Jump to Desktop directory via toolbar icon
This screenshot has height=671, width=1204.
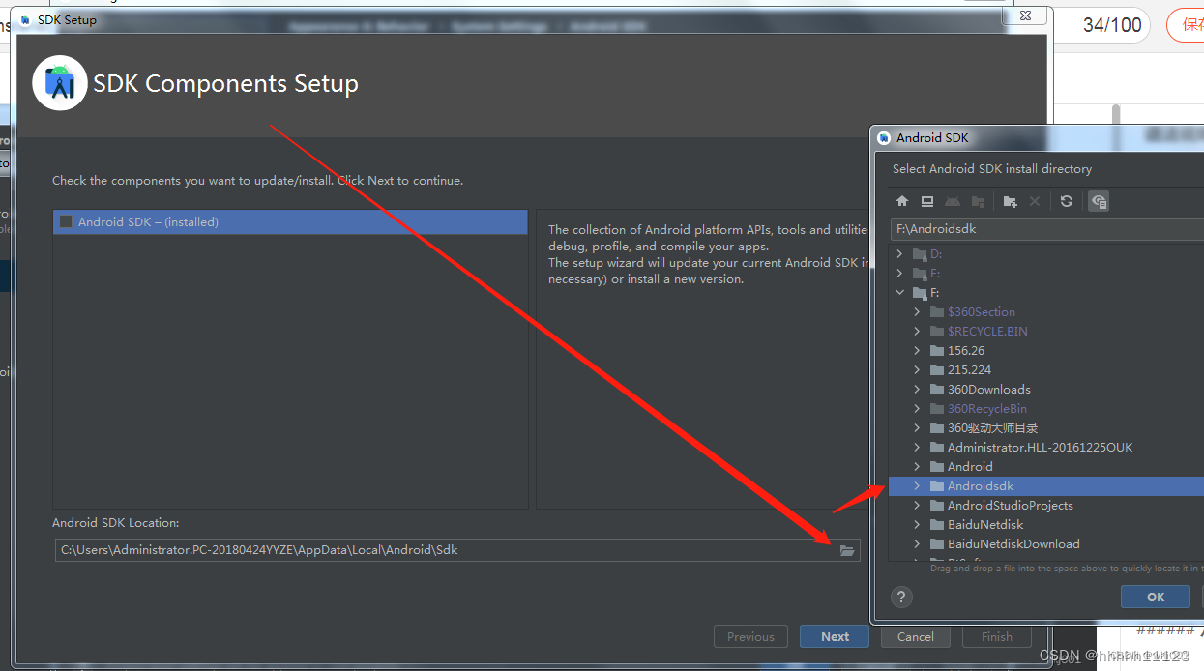(927, 201)
